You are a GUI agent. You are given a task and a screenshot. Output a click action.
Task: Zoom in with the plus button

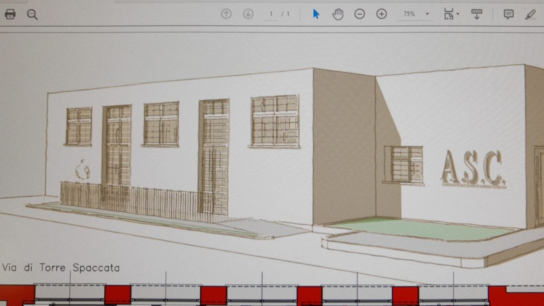point(382,14)
